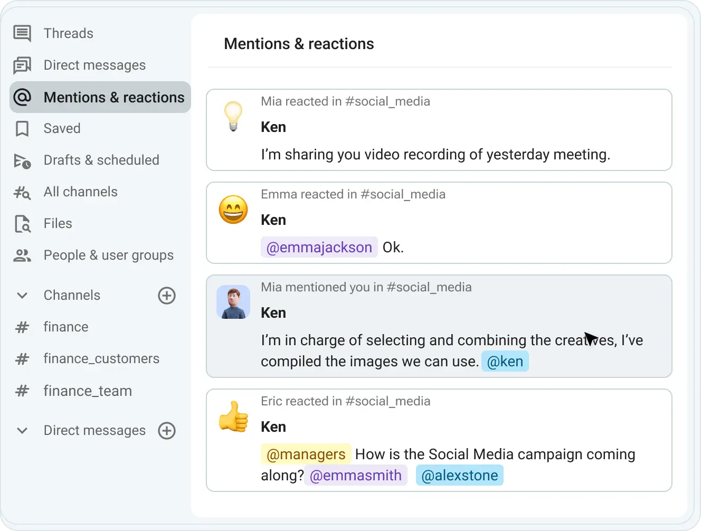Viewport: 701px width, 531px height.
Task: Click the light bulb reaction emoji
Action: pyautogui.click(x=233, y=116)
